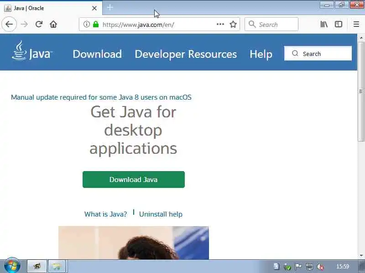The image size is (365, 273).
Task: Select the Java | Oracle tab
Action: pos(51,8)
